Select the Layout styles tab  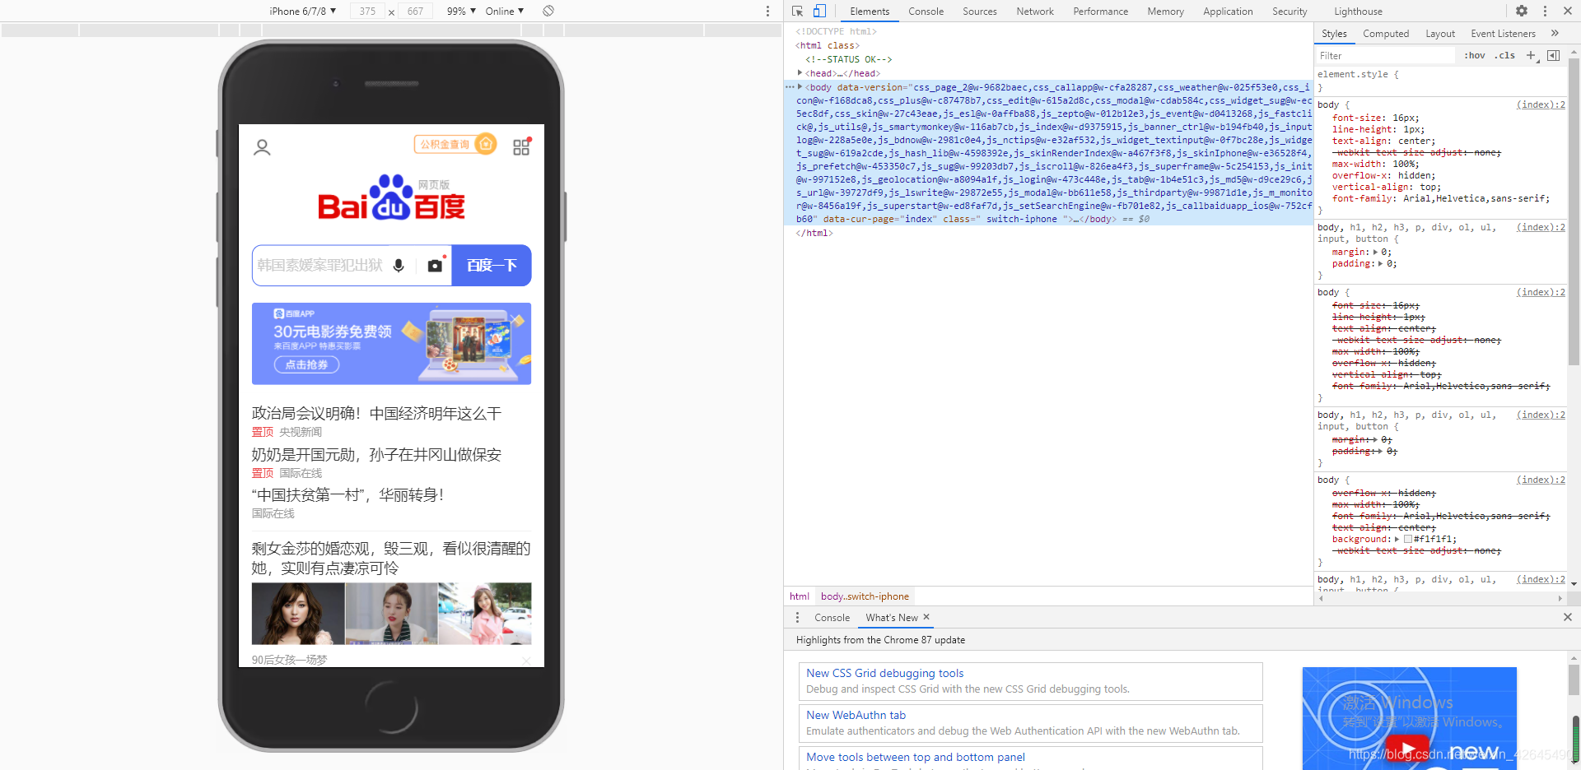tap(1440, 33)
